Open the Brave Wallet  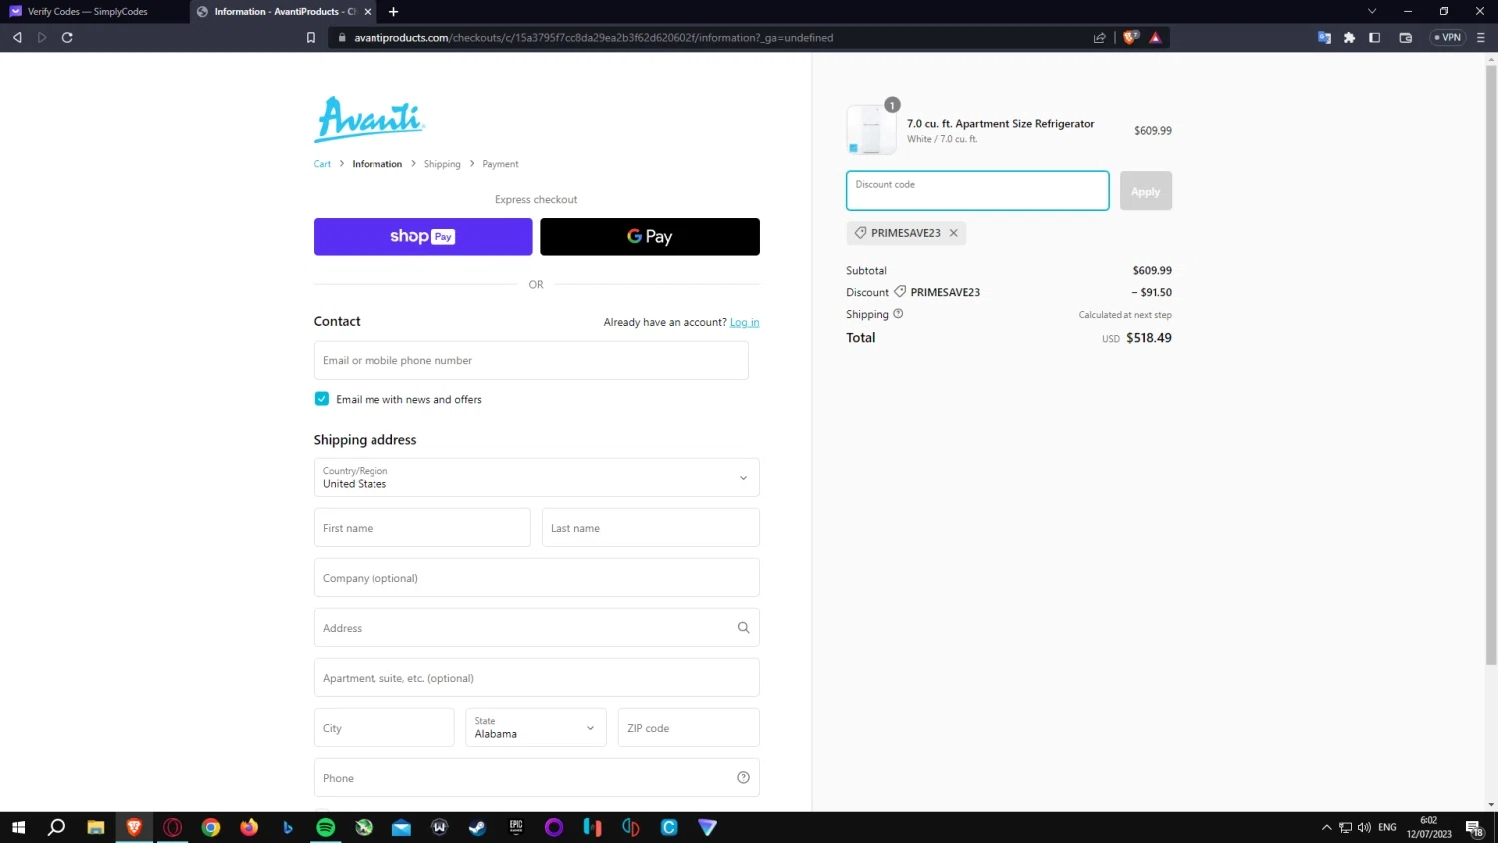tap(1405, 38)
